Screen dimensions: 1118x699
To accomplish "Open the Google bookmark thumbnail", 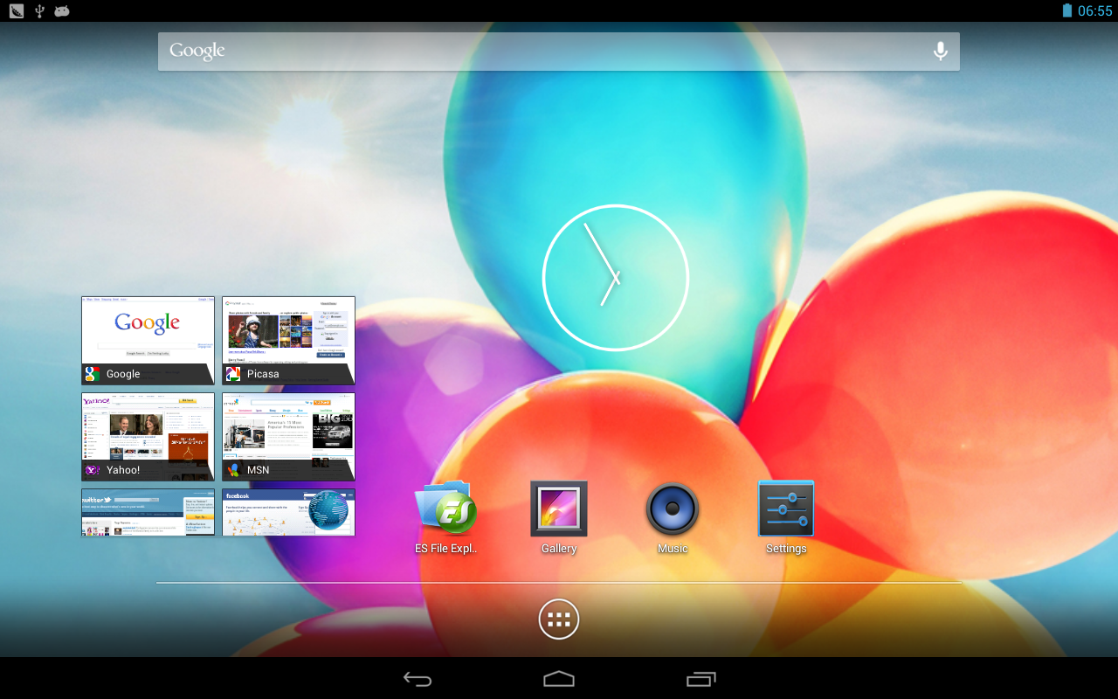I will coord(148,341).
